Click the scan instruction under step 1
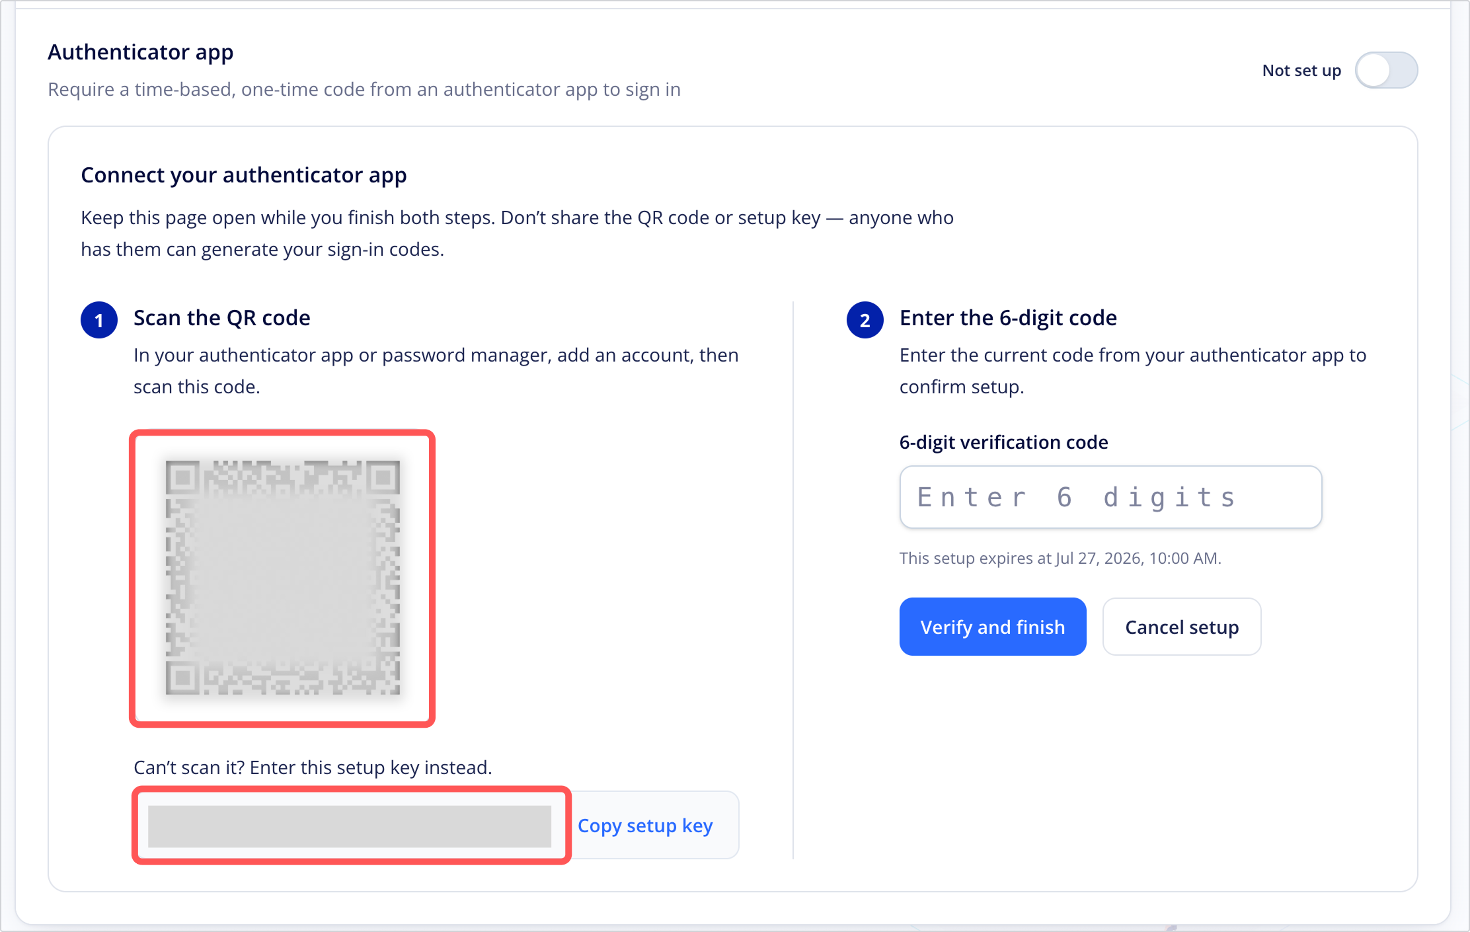 436,371
